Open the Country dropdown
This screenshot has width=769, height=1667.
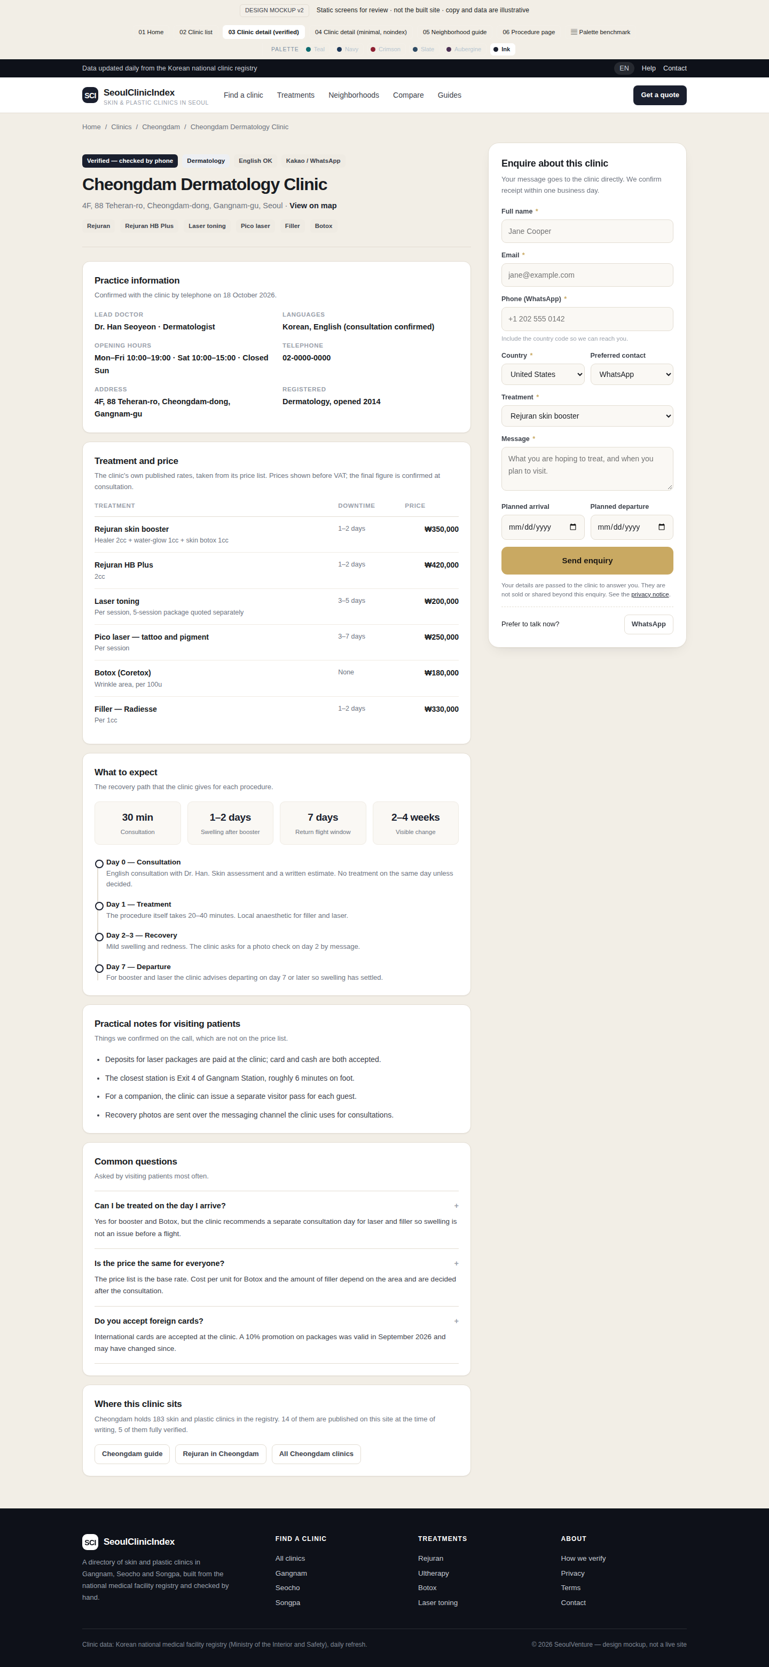(x=543, y=374)
